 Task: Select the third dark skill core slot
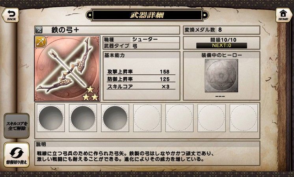[x=115, y=118]
